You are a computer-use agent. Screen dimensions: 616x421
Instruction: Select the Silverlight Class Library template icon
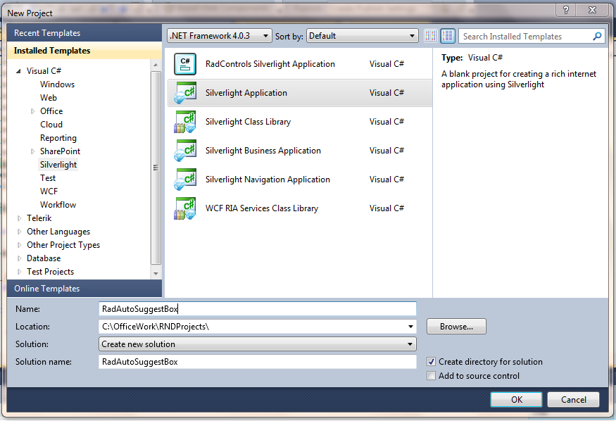tap(185, 121)
